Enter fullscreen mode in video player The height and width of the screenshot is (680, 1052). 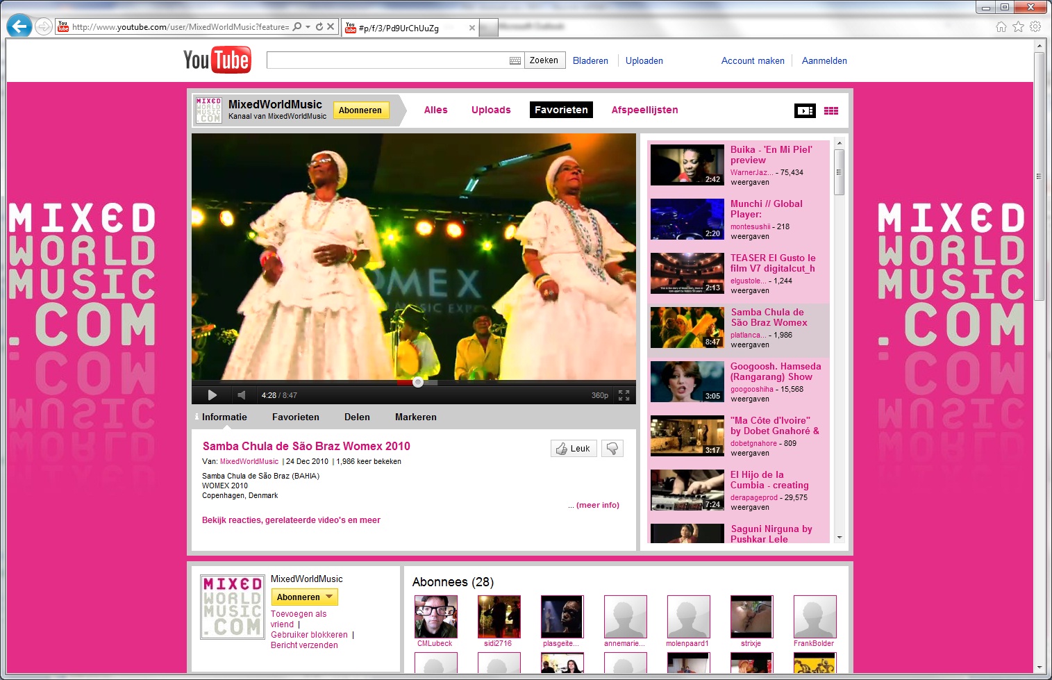click(x=624, y=395)
